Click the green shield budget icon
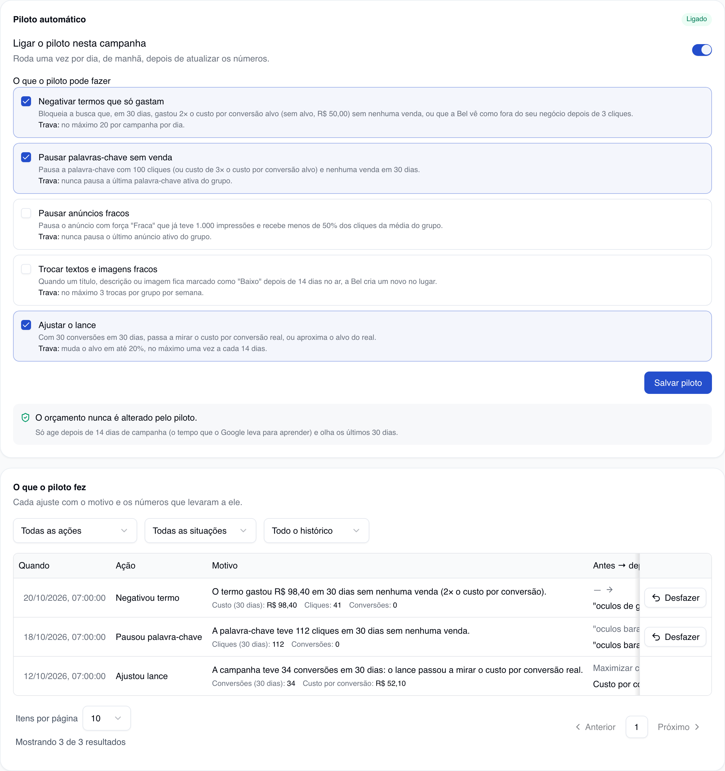This screenshot has width=725, height=771. (25, 417)
